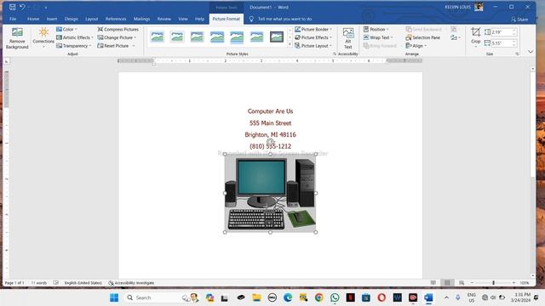
Task: Switch to the Layout tab
Action: click(x=91, y=19)
